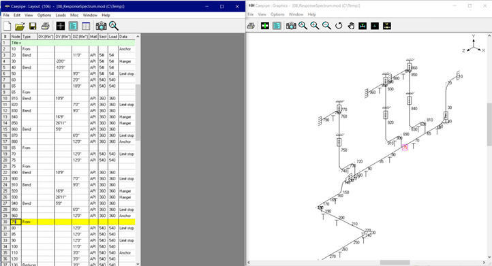This screenshot has width=492, height=266.
Task: Select the Zoom In magnifier icon
Action: click(x=315, y=26)
